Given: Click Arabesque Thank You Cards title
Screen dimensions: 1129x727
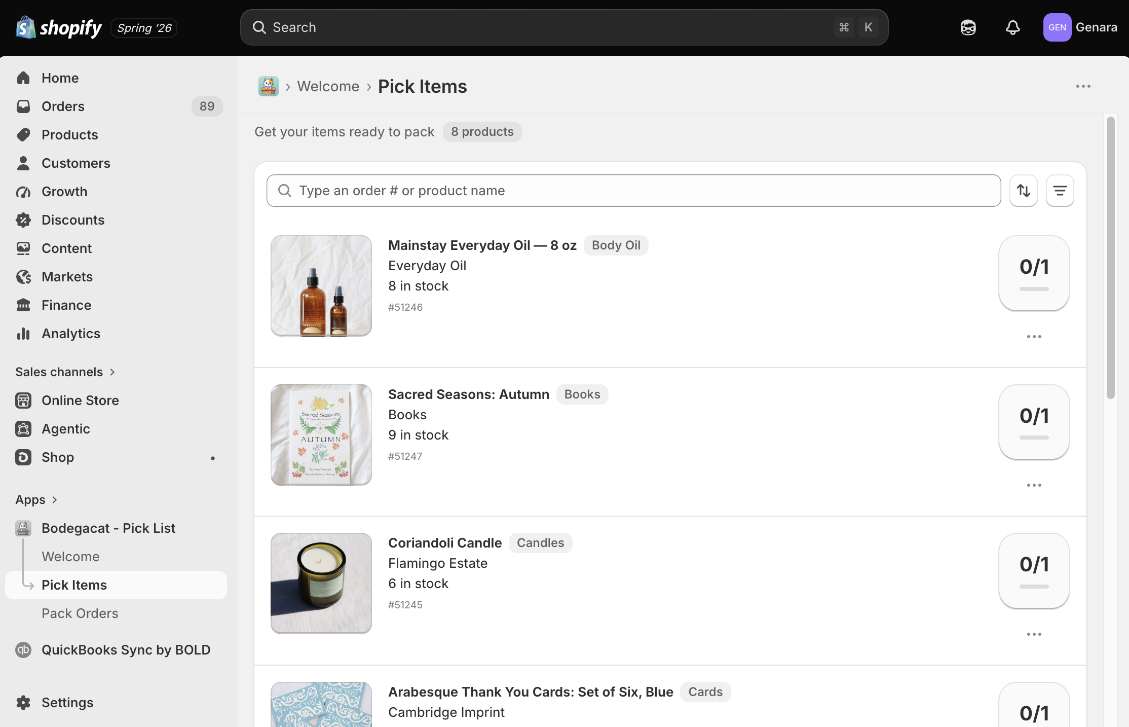Looking at the screenshot, I should tap(531, 692).
